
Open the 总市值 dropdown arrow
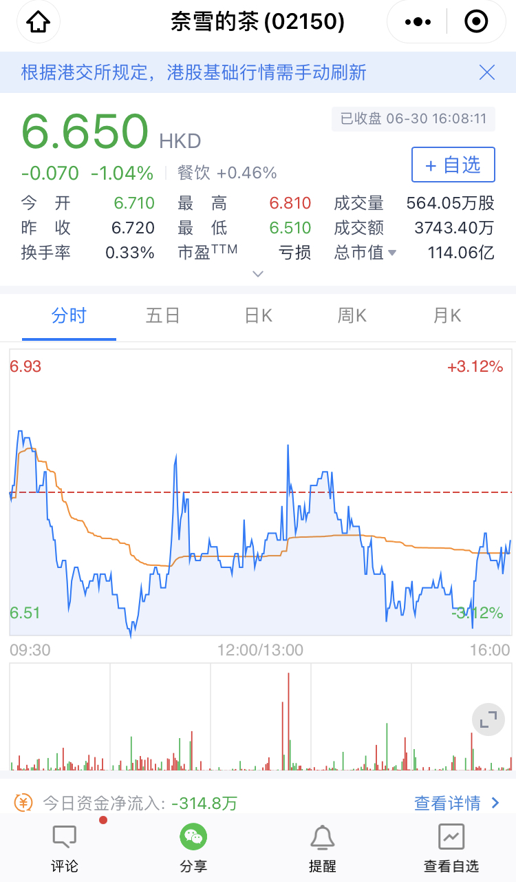click(392, 253)
